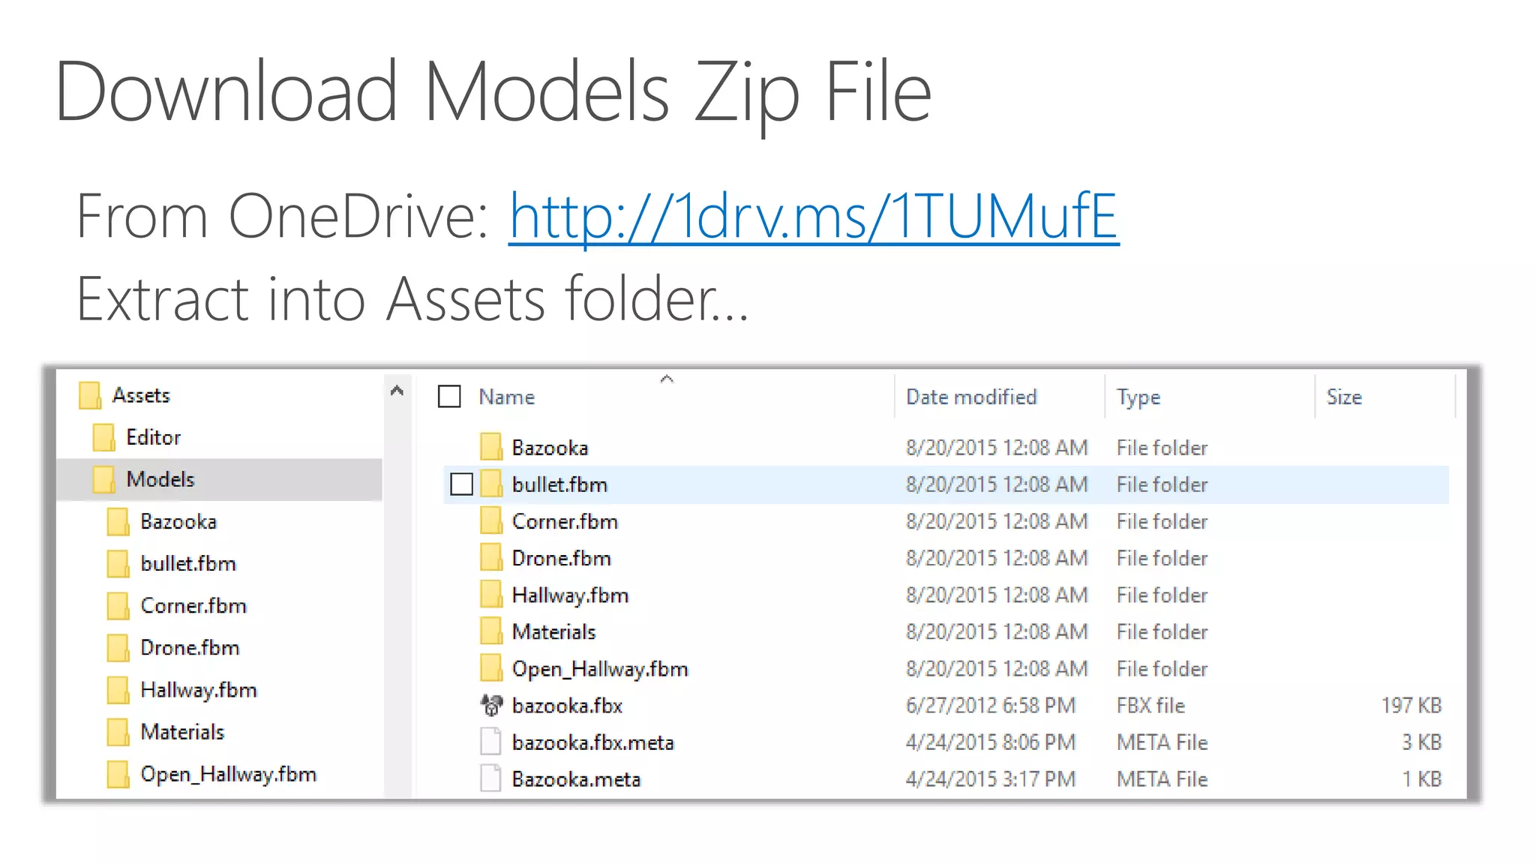Click the bazooka.fbx model file icon
This screenshot has height=864, width=1536.
point(491,705)
